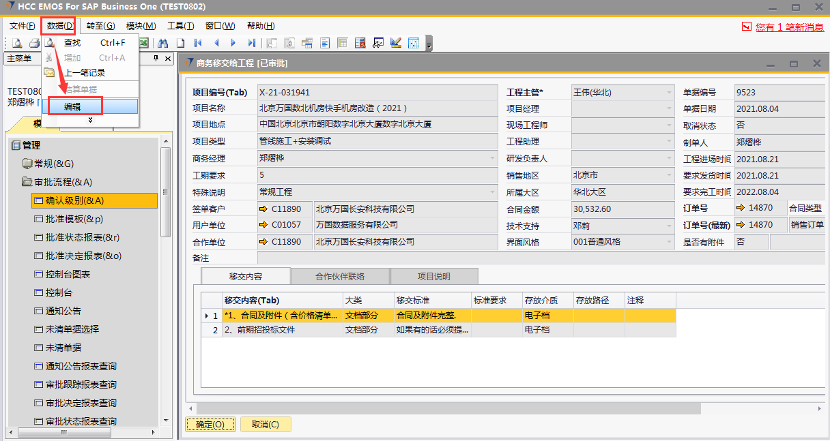
Task: Click orange link arrow next to 订单号 14870
Action: pyautogui.click(x=741, y=209)
